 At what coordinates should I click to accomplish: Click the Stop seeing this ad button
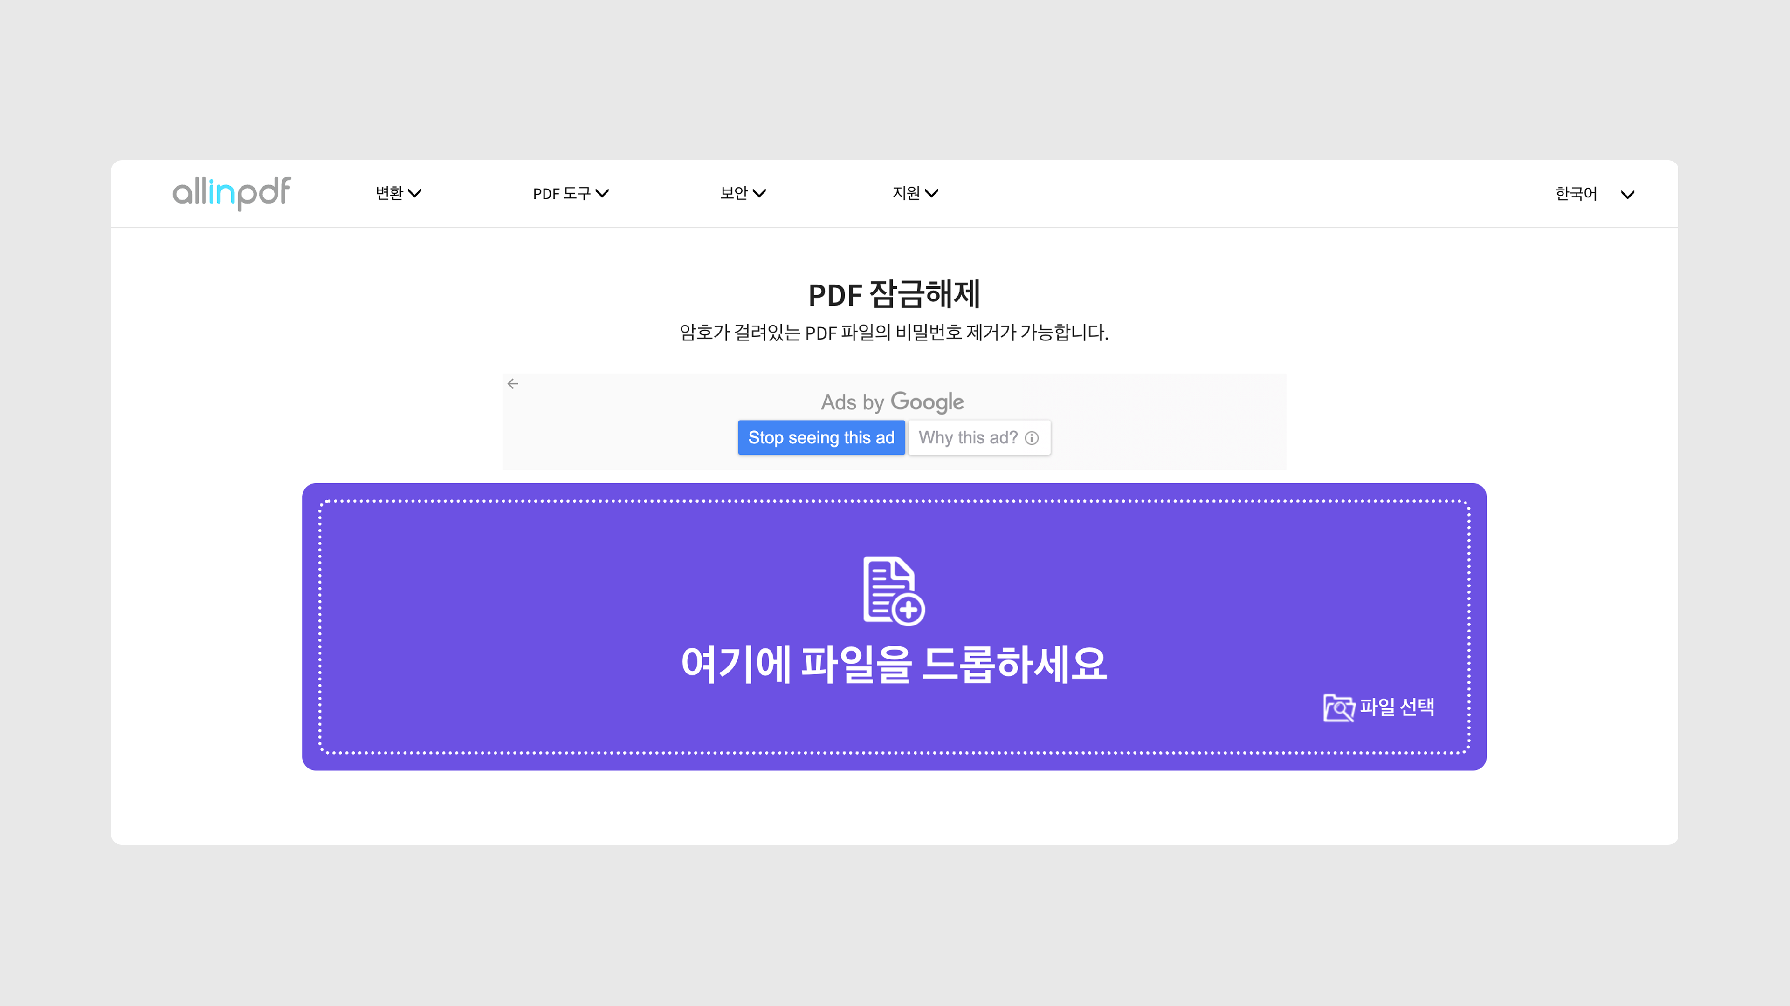click(x=820, y=437)
